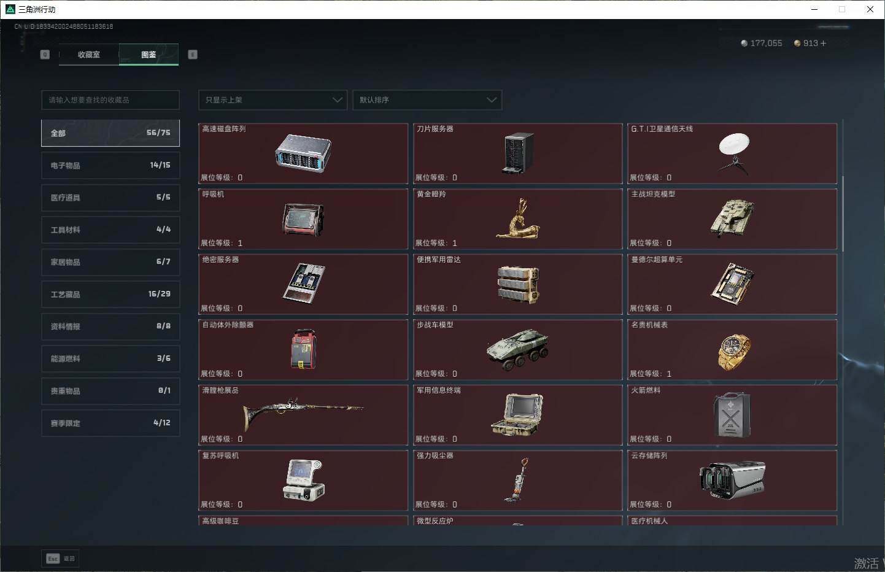Click the collectible search input field
Viewport: 885px width, 572px height.
(x=110, y=100)
